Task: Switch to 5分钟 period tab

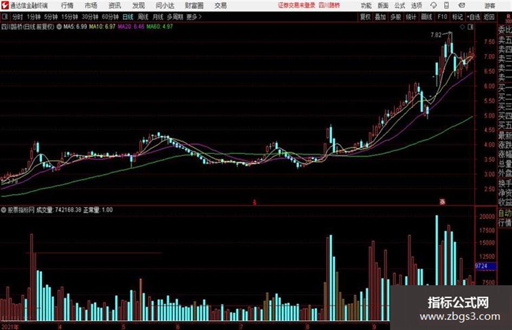Action: pyautogui.click(x=50, y=17)
